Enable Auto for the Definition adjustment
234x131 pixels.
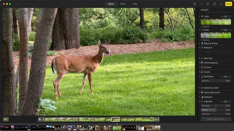(x=226, y=77)
